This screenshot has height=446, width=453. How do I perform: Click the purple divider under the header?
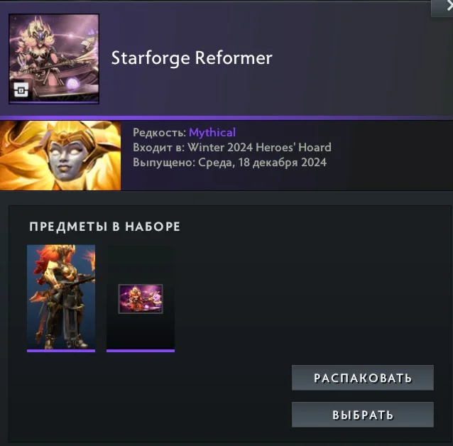coord(226,118)
